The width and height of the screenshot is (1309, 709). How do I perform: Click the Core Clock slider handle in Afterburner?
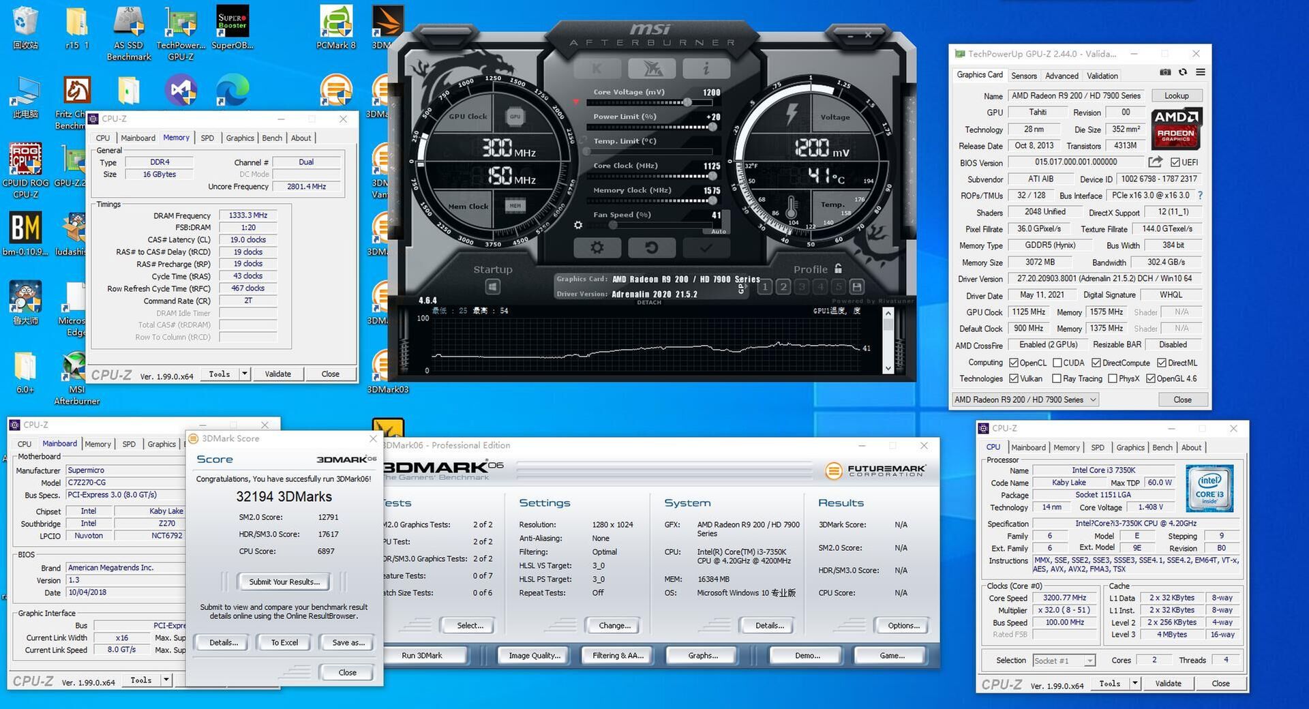[712, 176]
